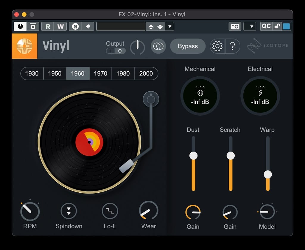Screen dimensions: 305x250
Task: Click the Wear knob
Action: (x=149, y=211)
